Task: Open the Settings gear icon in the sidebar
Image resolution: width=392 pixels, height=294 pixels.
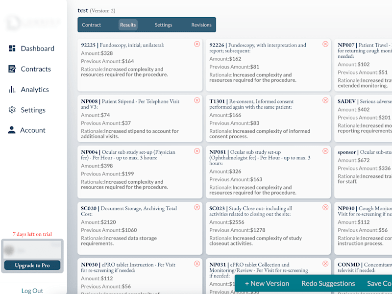Action: pyautogui.click(x=12, y=110)
